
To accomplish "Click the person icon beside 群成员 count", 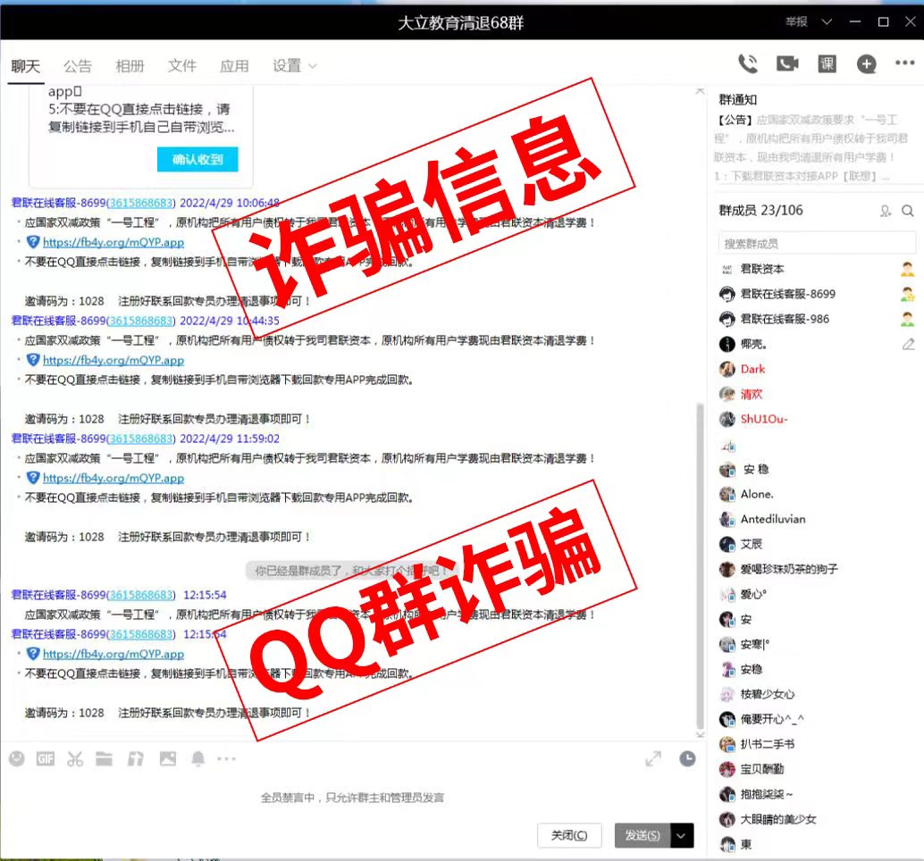I will tap(885, 211).
